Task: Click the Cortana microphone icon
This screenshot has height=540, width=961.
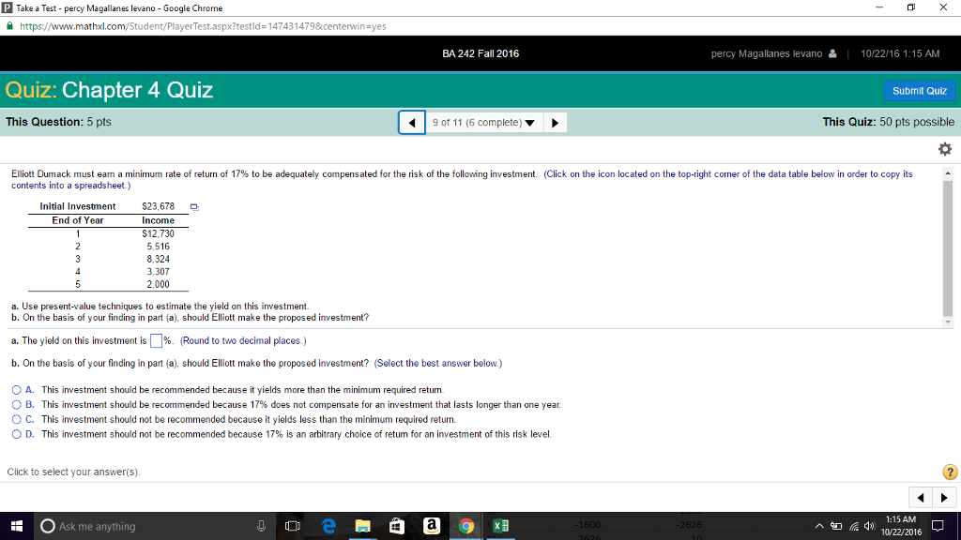Action: [x=261, y=526]
